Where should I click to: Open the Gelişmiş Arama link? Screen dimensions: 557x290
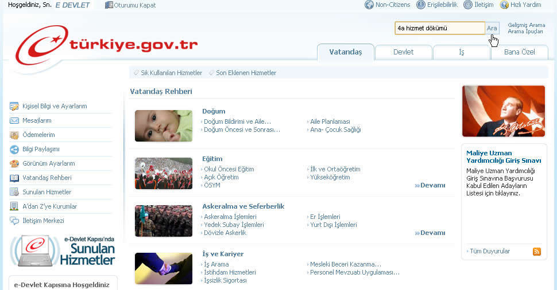pyautogui.click(x=526, y=25)
